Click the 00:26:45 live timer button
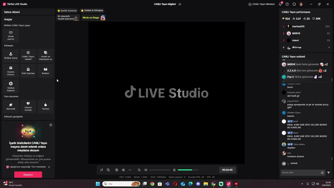Image resolution: width=334 pixels, height=188 pixels. pyautogui.click(x=227, y=170)
